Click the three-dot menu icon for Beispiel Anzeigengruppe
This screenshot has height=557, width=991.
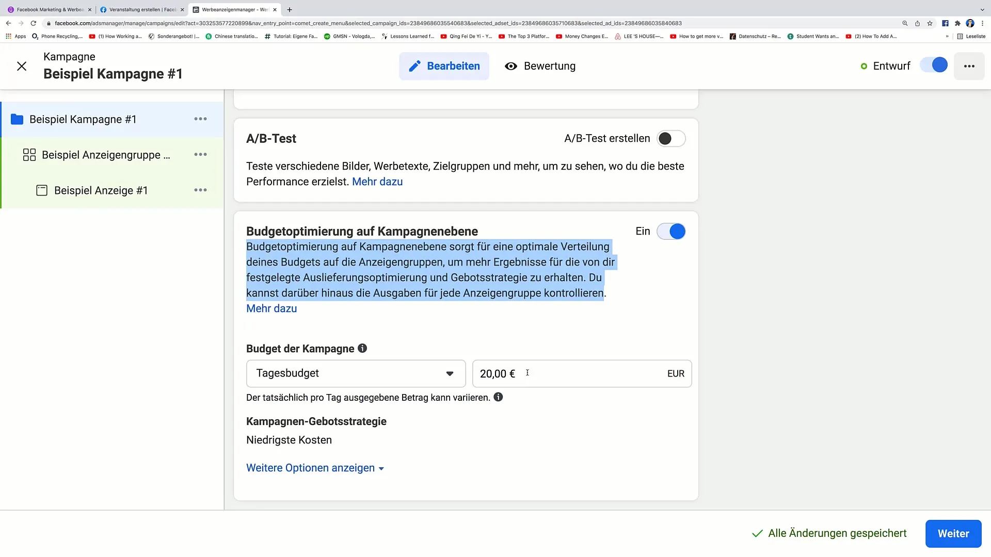click(201, 154)
